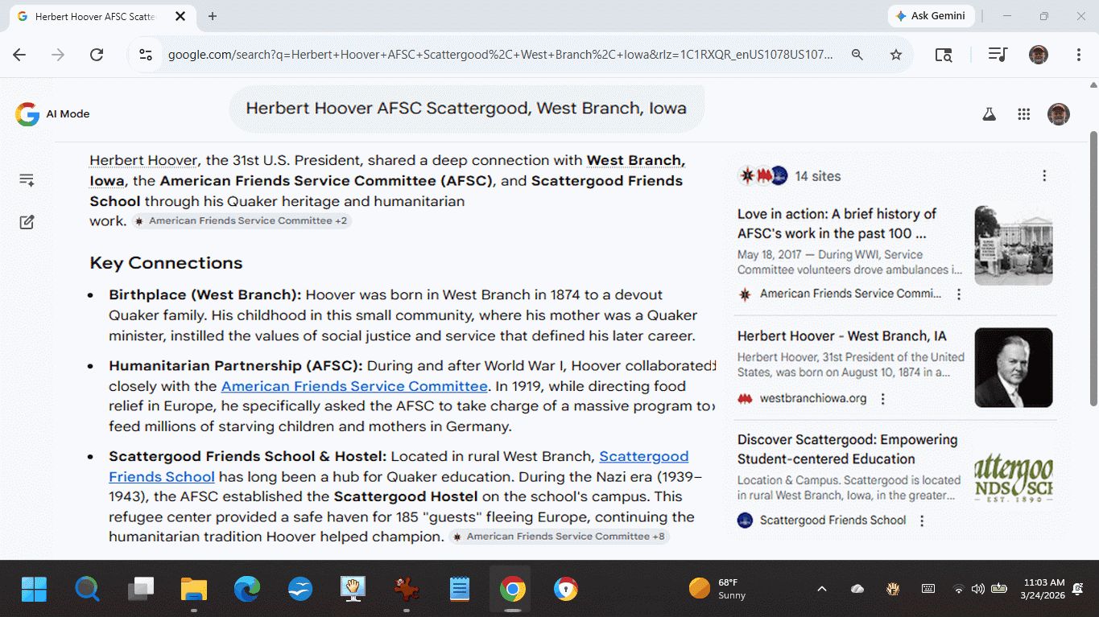The image size is (1099, 617).
Task: Expand American Friends Service Committee +8 sources
Action: [559, 537]
